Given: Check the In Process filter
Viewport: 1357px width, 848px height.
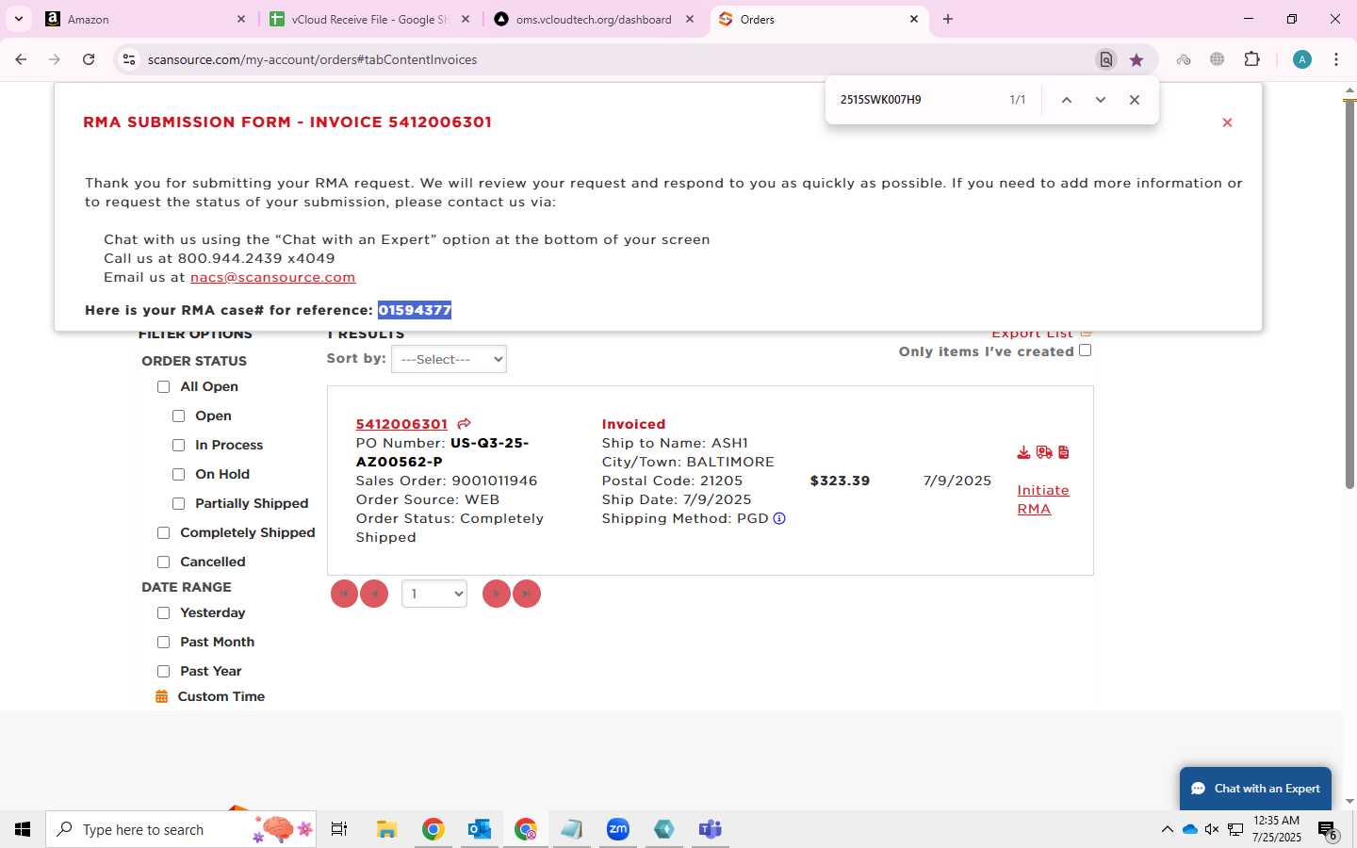Looking at the screenshot, I should (x=179, y=445).
